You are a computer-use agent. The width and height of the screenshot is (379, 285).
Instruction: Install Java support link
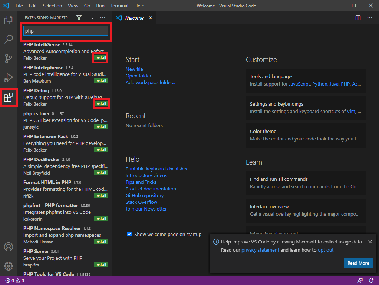(334, 84)
